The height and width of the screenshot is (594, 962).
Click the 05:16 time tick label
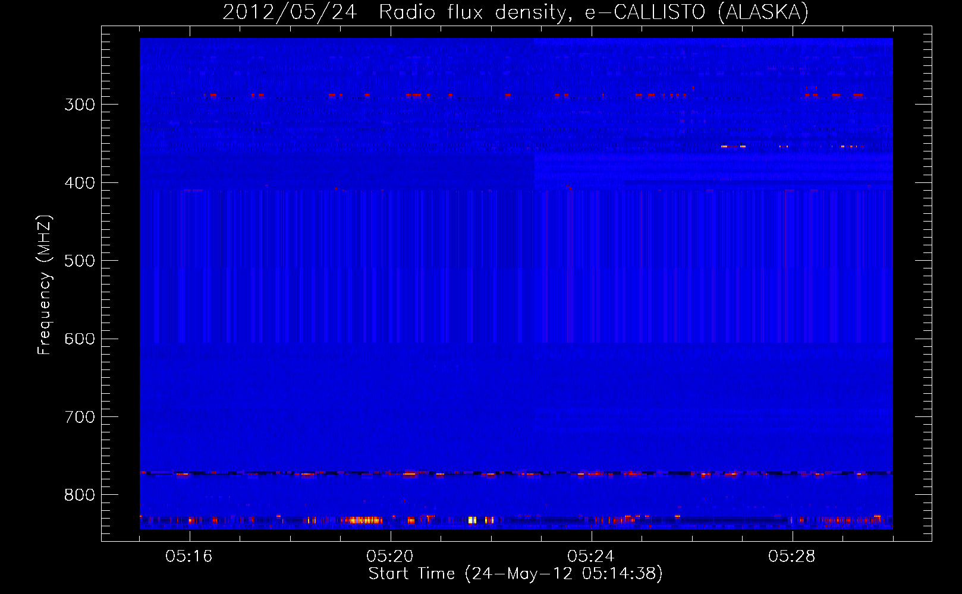(189, 557)
